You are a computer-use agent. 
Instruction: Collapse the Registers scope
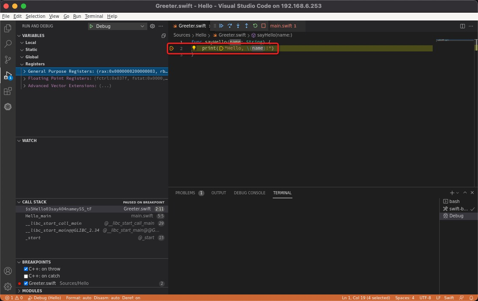point(22,64)
